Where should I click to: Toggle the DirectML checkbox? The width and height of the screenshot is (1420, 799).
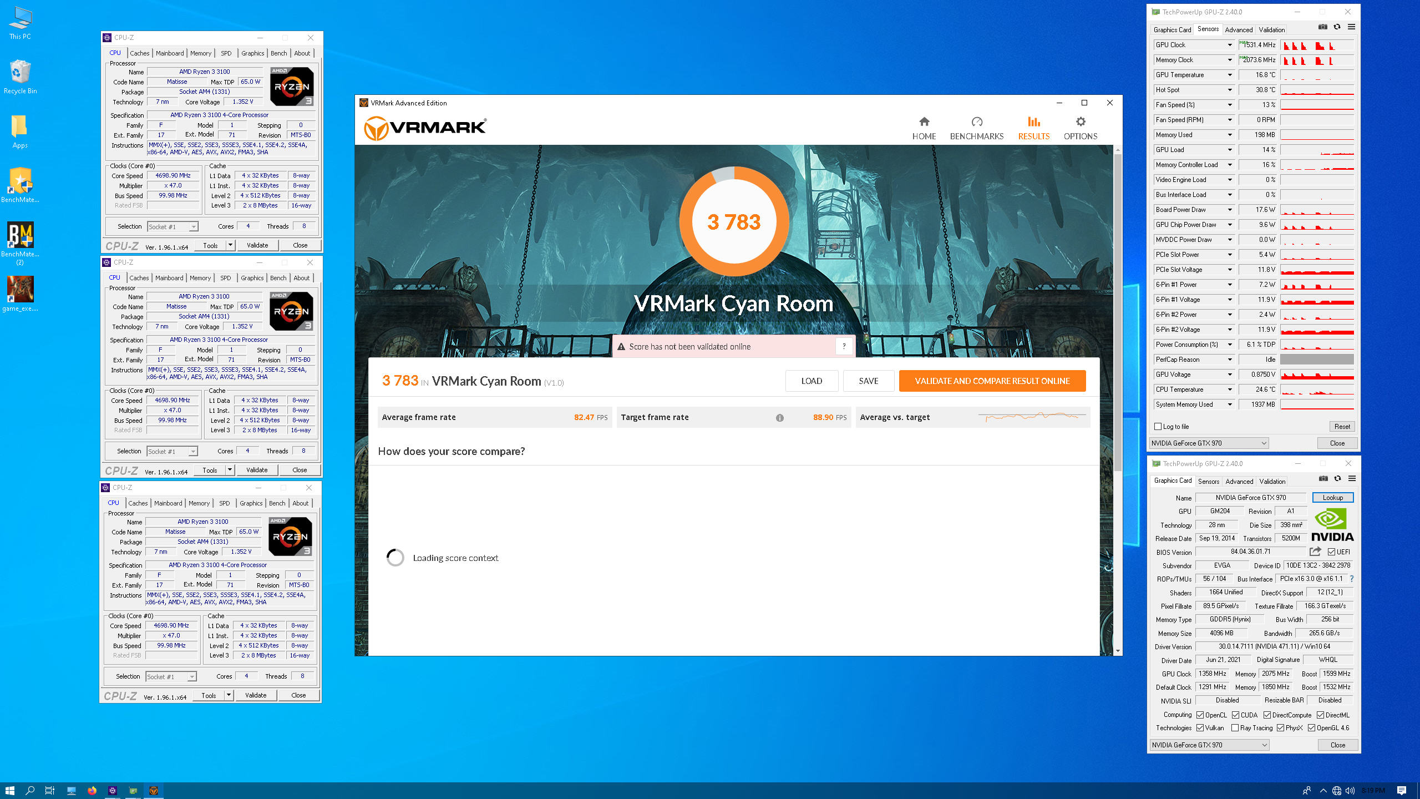(x=1320, y=715)
